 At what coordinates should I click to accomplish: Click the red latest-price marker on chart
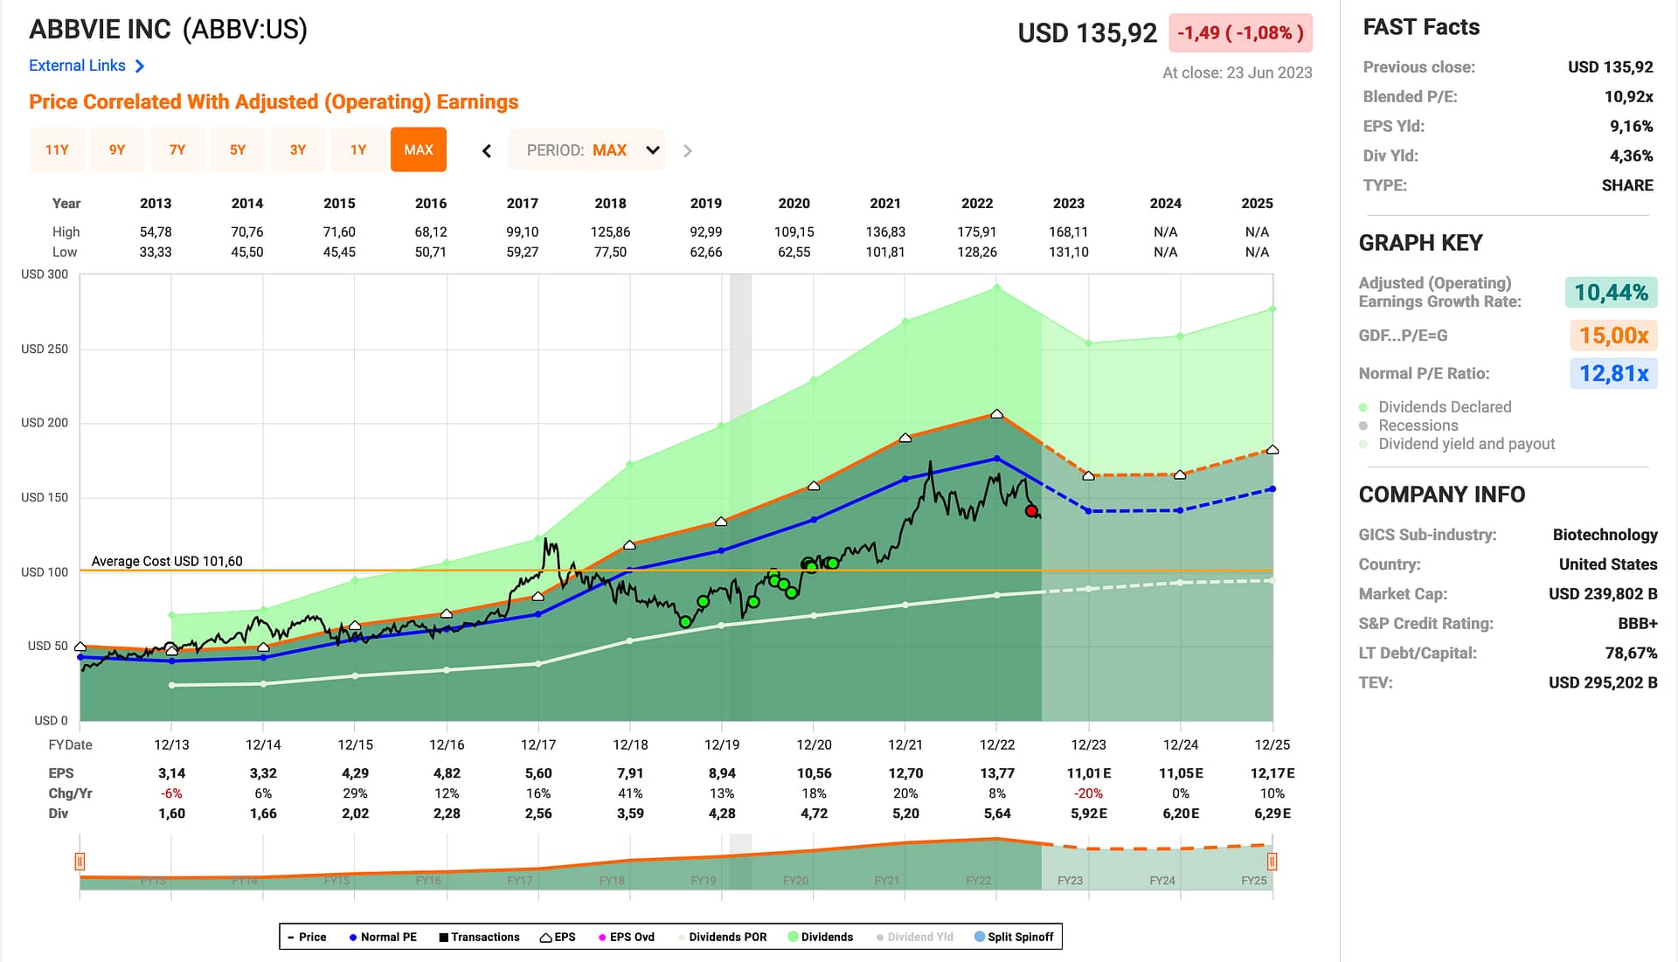1031,510
